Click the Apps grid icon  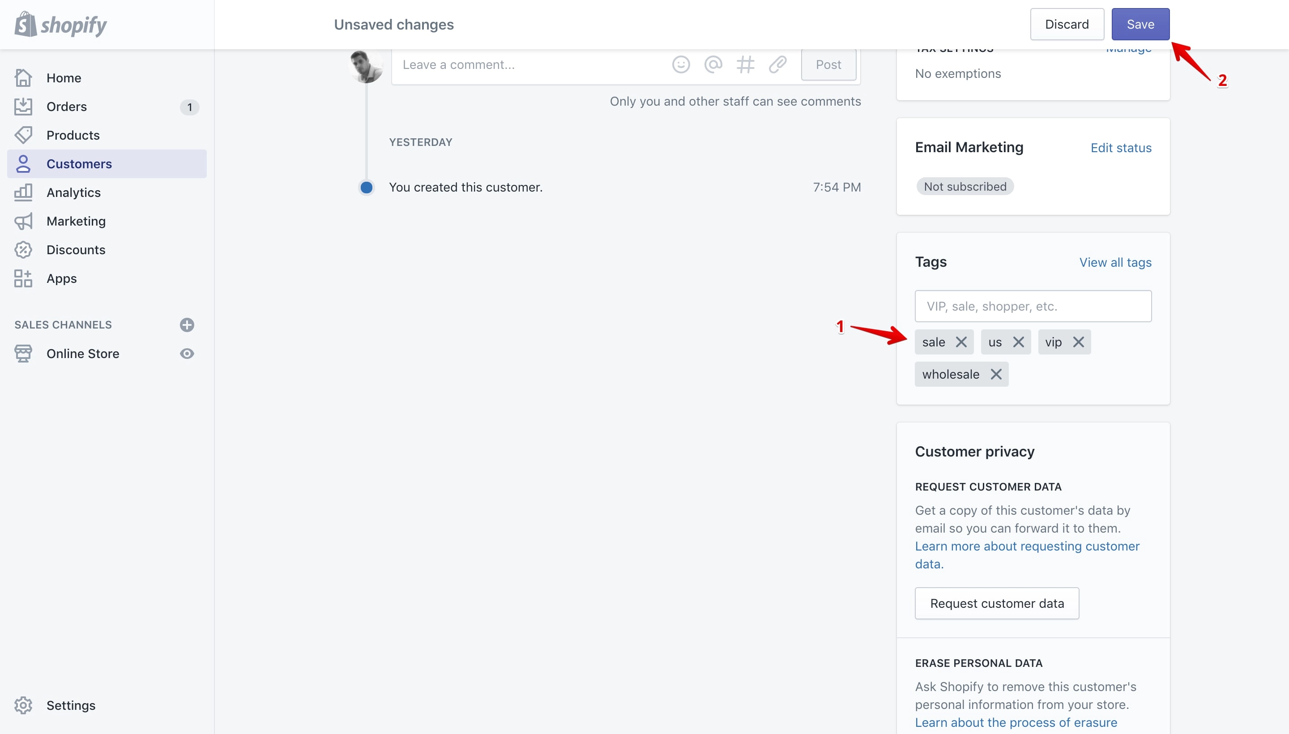click(x=23, y=278)
